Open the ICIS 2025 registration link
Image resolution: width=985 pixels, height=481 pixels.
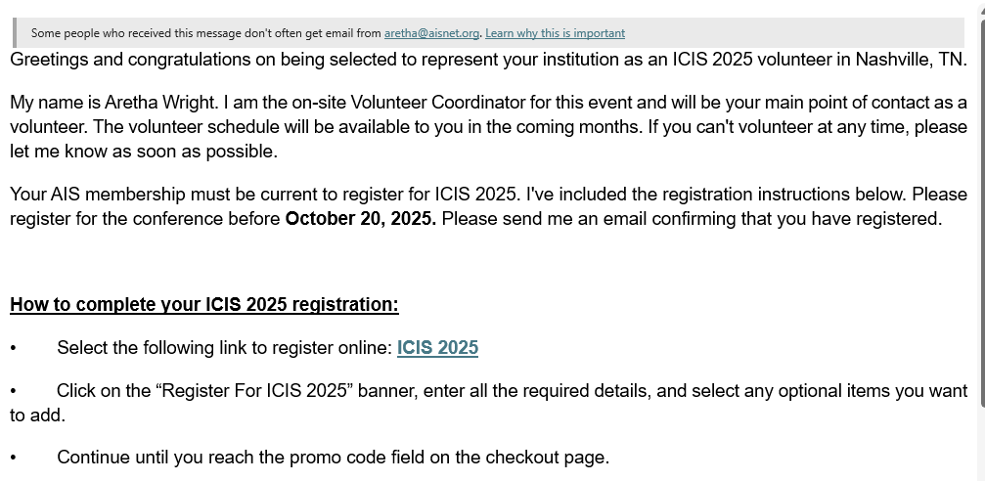pos(437,348)
